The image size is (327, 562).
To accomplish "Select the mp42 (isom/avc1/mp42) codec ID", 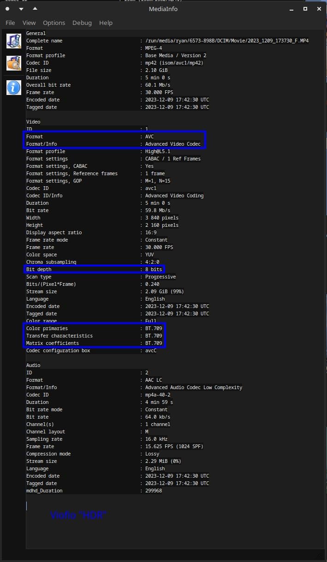I will (174, 63).
